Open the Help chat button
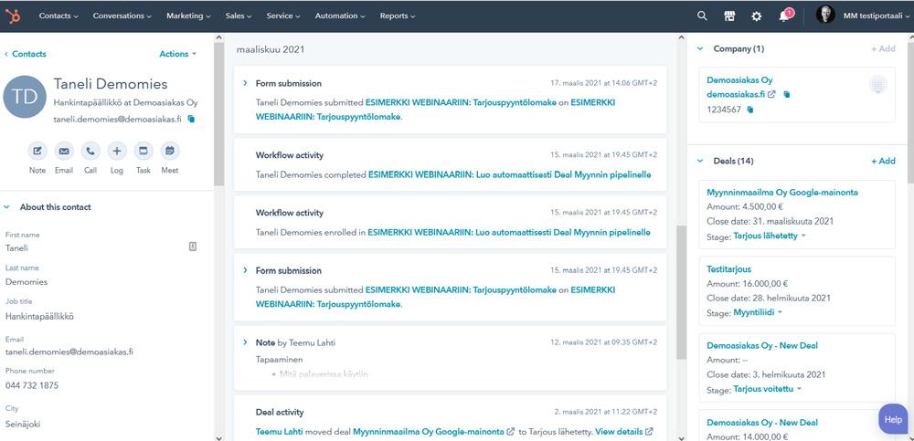 (893, 419)
